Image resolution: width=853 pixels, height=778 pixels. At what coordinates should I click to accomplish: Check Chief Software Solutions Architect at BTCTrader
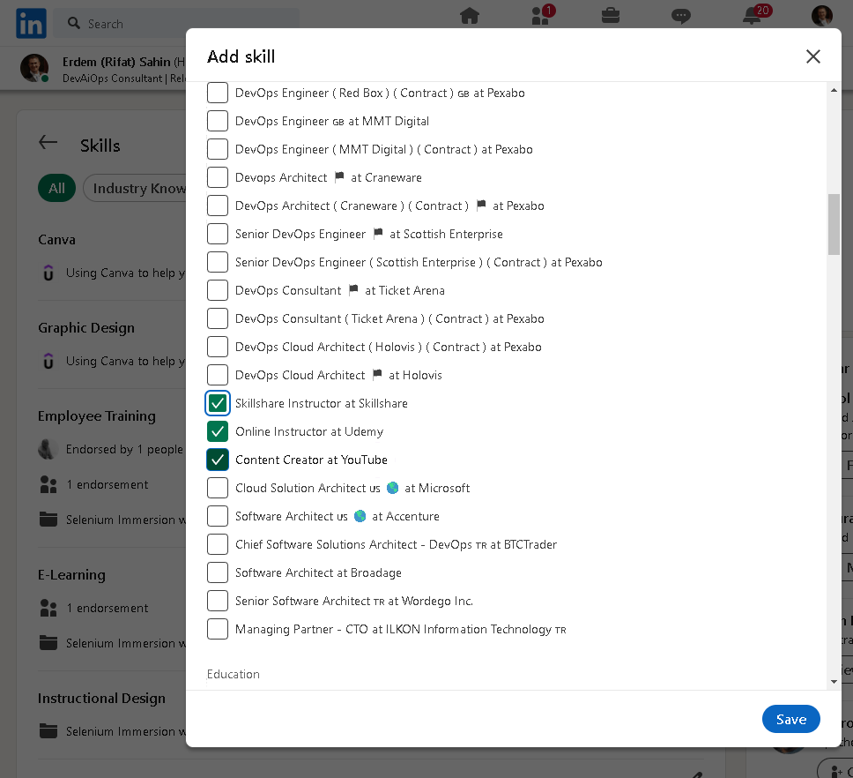[217, 544]
